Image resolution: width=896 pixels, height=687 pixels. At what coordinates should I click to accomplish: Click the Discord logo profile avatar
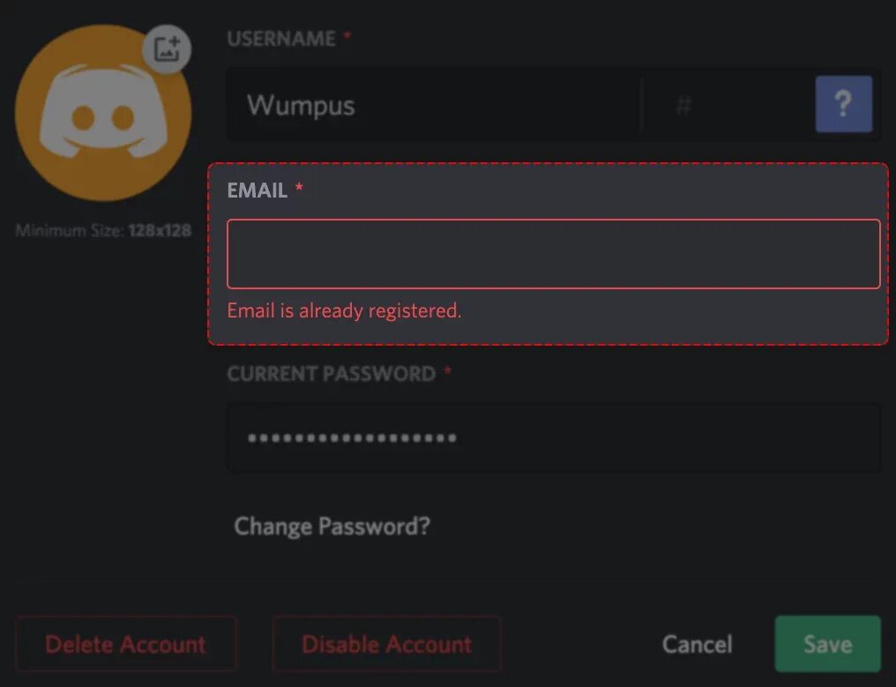click(x=102, y=115)
